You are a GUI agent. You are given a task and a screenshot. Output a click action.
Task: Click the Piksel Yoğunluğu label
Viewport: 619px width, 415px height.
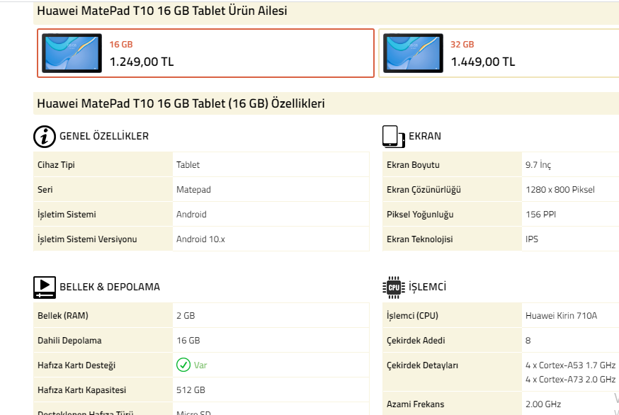pyautogui.click(x=420, y=215)
